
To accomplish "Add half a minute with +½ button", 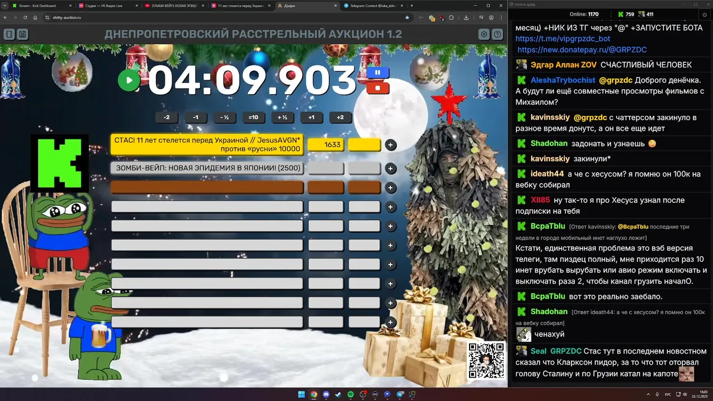I will (x=282, y=117).
